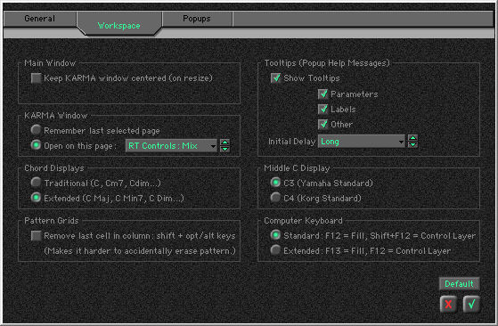Select Open on this page radio button
498x326 pixels.
[36, 145]
